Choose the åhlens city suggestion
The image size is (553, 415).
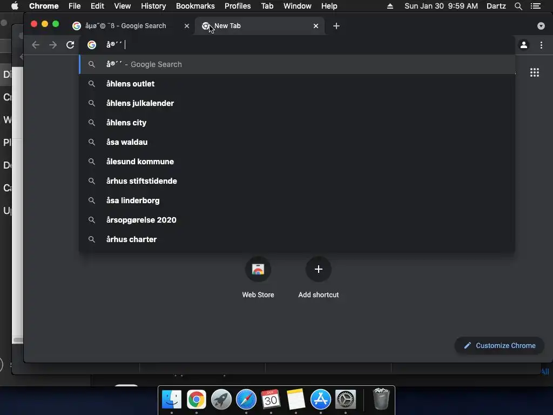(297, 123)
